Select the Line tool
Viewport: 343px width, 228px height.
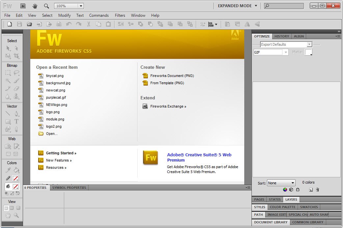[x=8, y=114]
